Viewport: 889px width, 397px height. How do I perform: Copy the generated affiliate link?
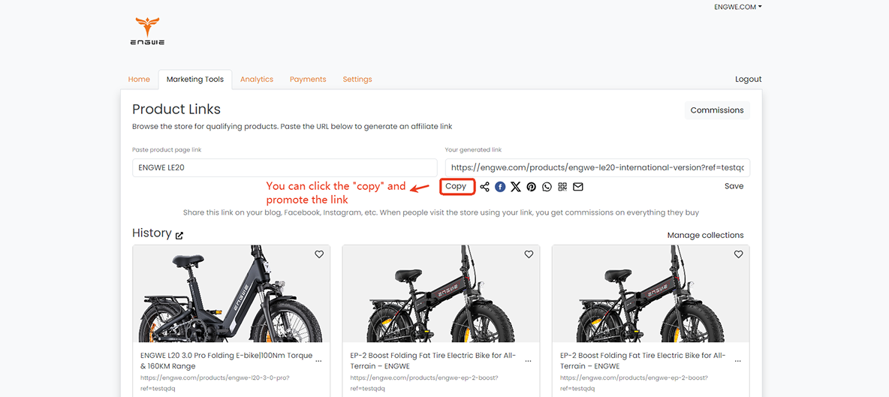click(x=457, y=186)
